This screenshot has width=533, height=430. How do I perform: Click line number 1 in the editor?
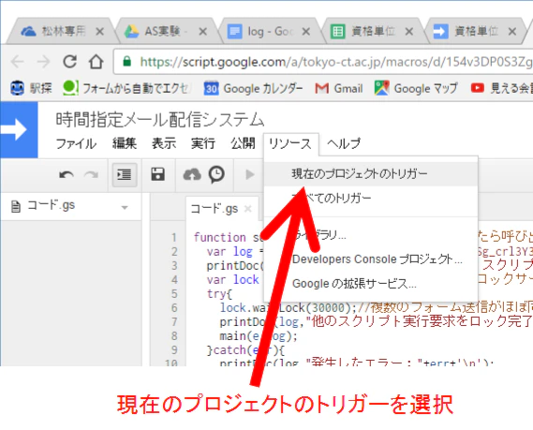click(174, 237)
